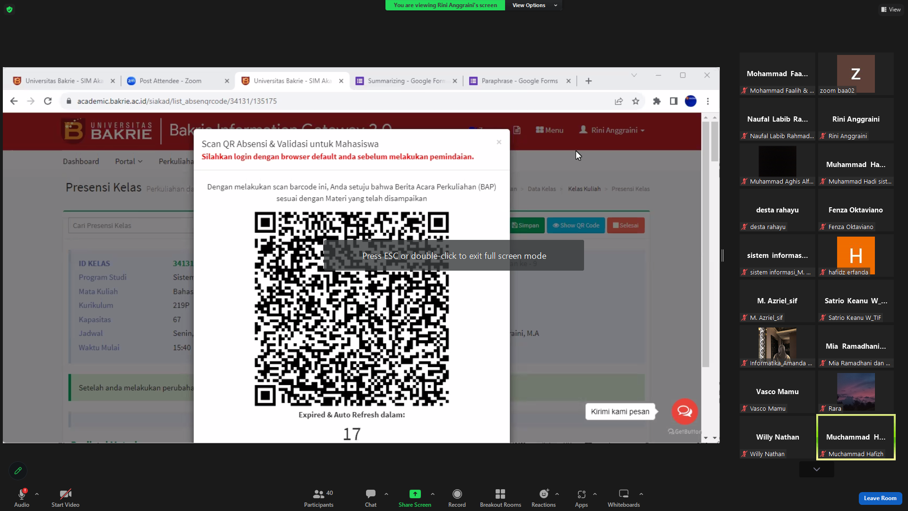Open the tab search chevron

click(x=634, y=75)
